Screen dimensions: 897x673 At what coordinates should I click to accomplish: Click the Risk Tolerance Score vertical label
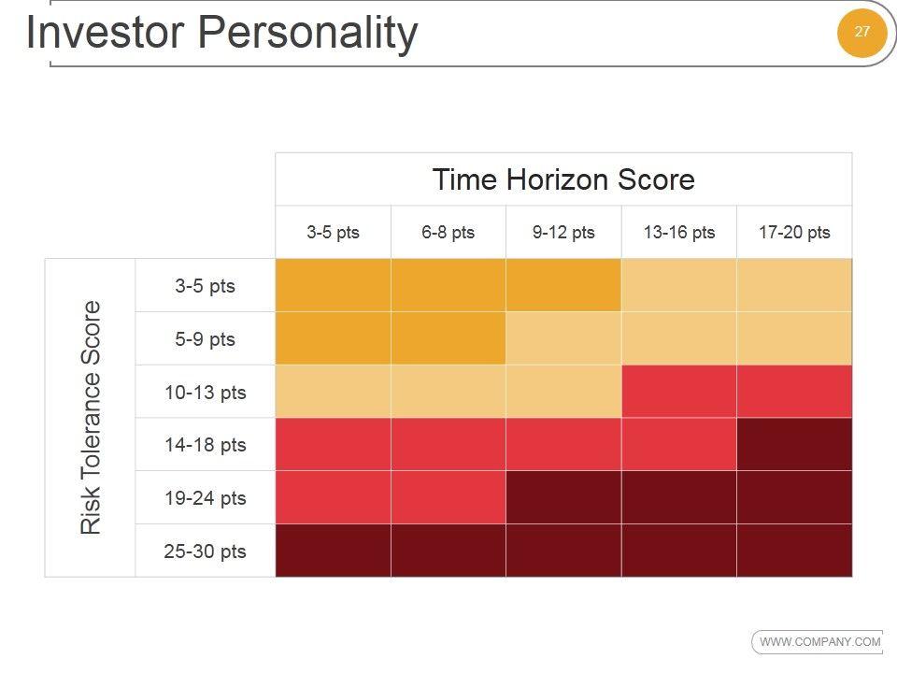coord(91,418)
